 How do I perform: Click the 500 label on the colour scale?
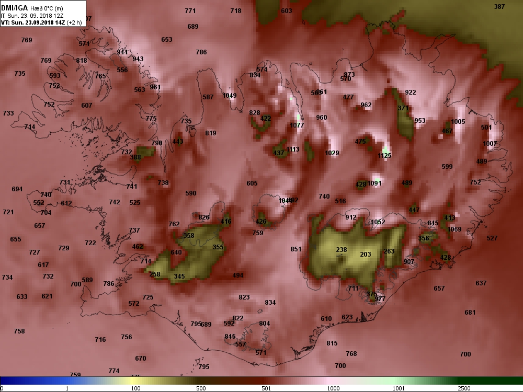201,388
